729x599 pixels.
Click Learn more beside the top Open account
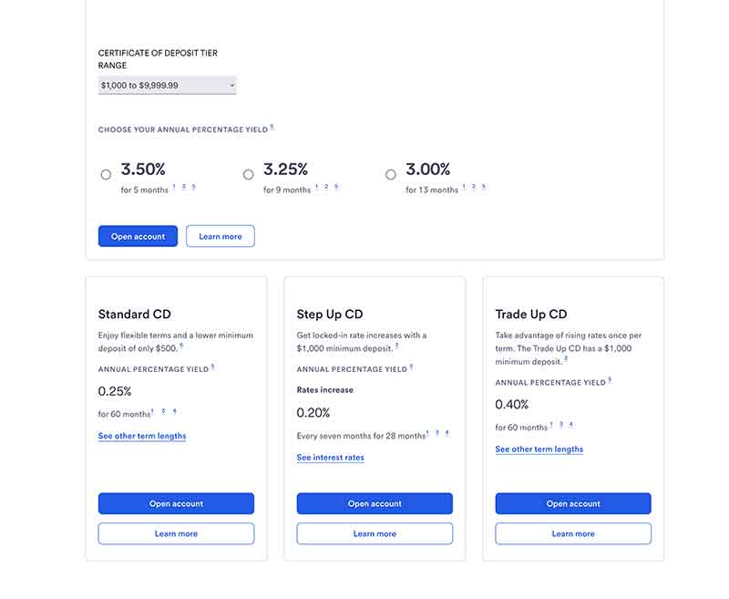click(x=221, y=236)
